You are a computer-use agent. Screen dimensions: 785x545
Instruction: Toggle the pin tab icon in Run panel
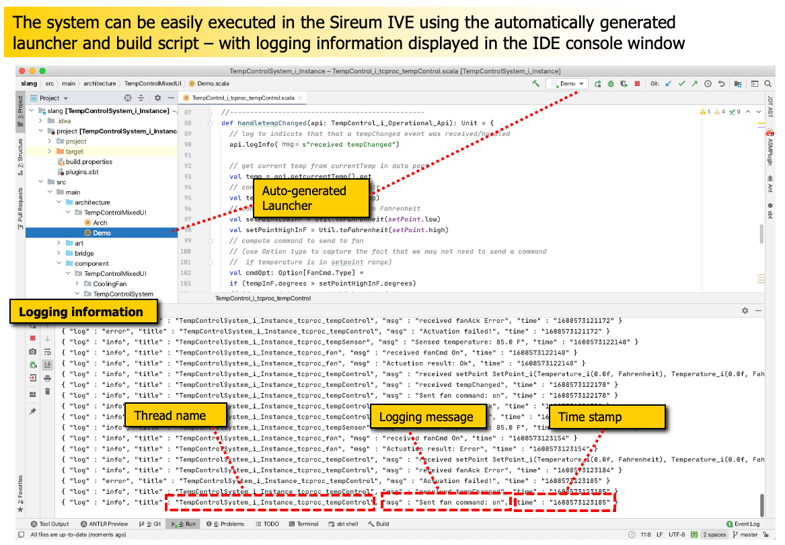[32, 410]
